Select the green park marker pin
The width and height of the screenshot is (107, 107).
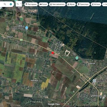click(77, 58)
